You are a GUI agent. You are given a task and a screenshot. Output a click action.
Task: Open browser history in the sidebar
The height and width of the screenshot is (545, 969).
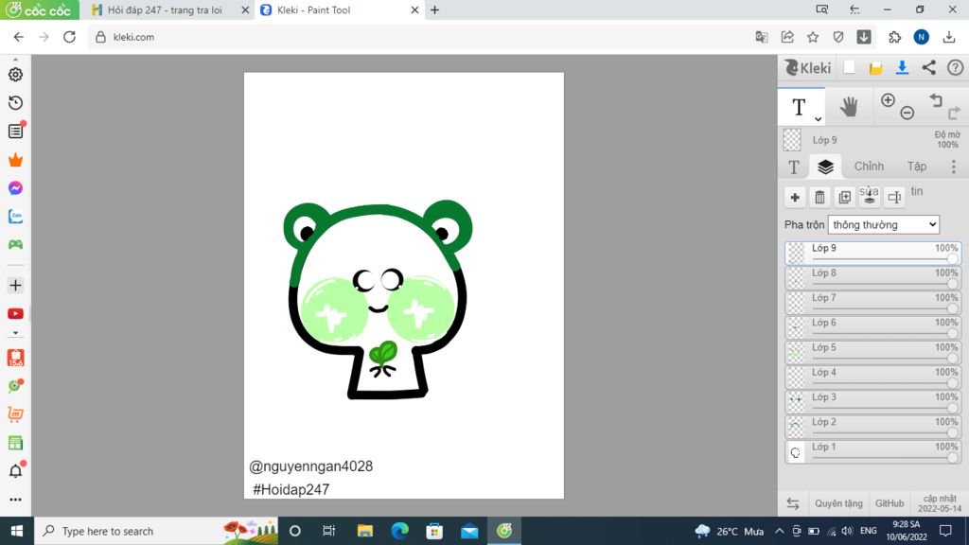point(15,102)
